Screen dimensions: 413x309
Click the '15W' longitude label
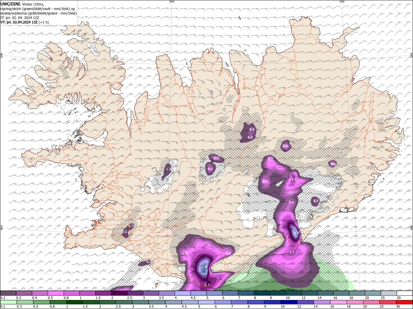point(342,2)
